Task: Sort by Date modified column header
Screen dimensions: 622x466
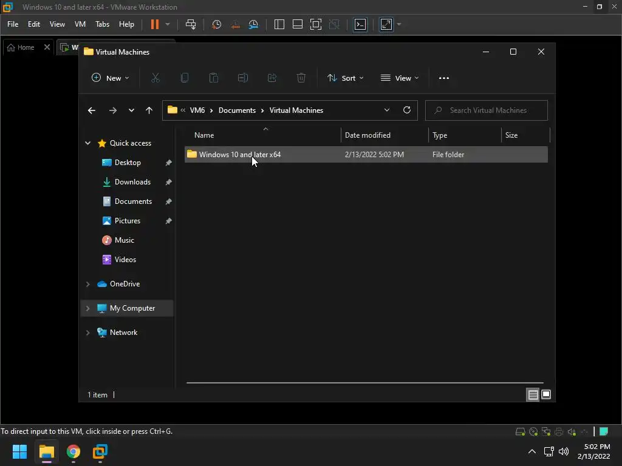Action: tap(384, 135)
